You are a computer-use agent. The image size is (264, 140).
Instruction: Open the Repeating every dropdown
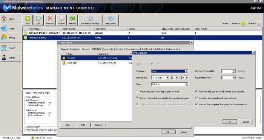pyautogui.click(x=234, y=78)
